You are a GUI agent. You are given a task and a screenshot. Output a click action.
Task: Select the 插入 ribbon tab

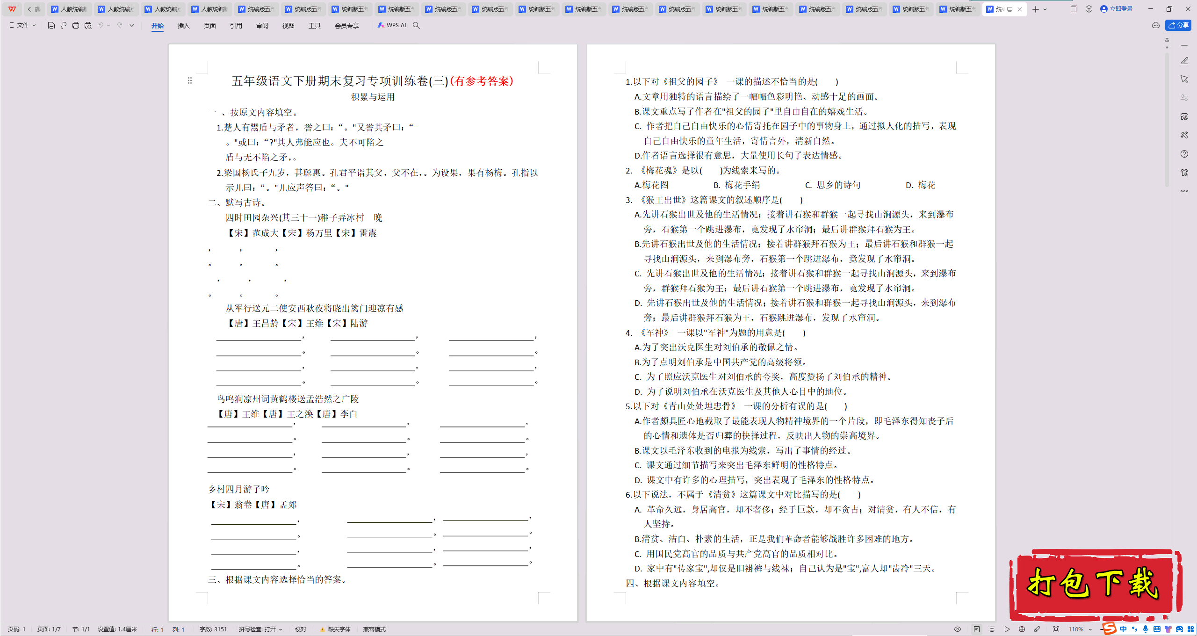184,26
